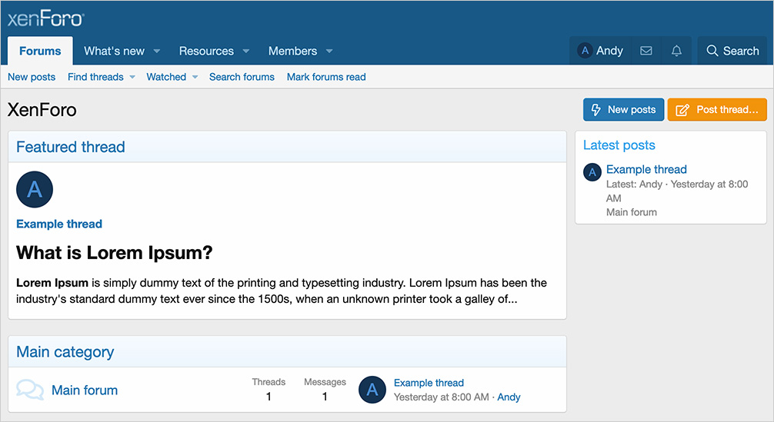
Task: Click avatar beside Main forum's last post
Action: pyautogui.click(x=372, y=390)
